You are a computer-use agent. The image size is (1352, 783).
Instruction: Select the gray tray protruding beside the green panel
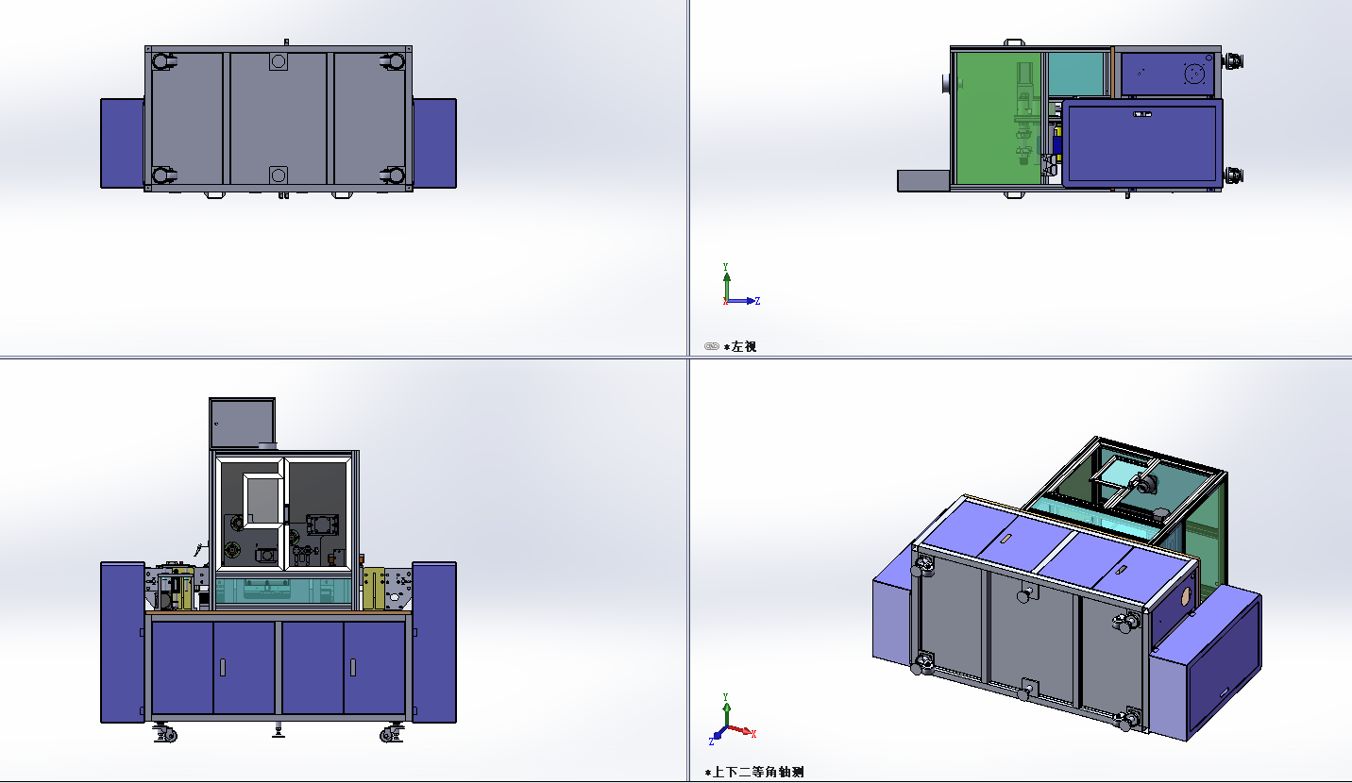point(923,180)
